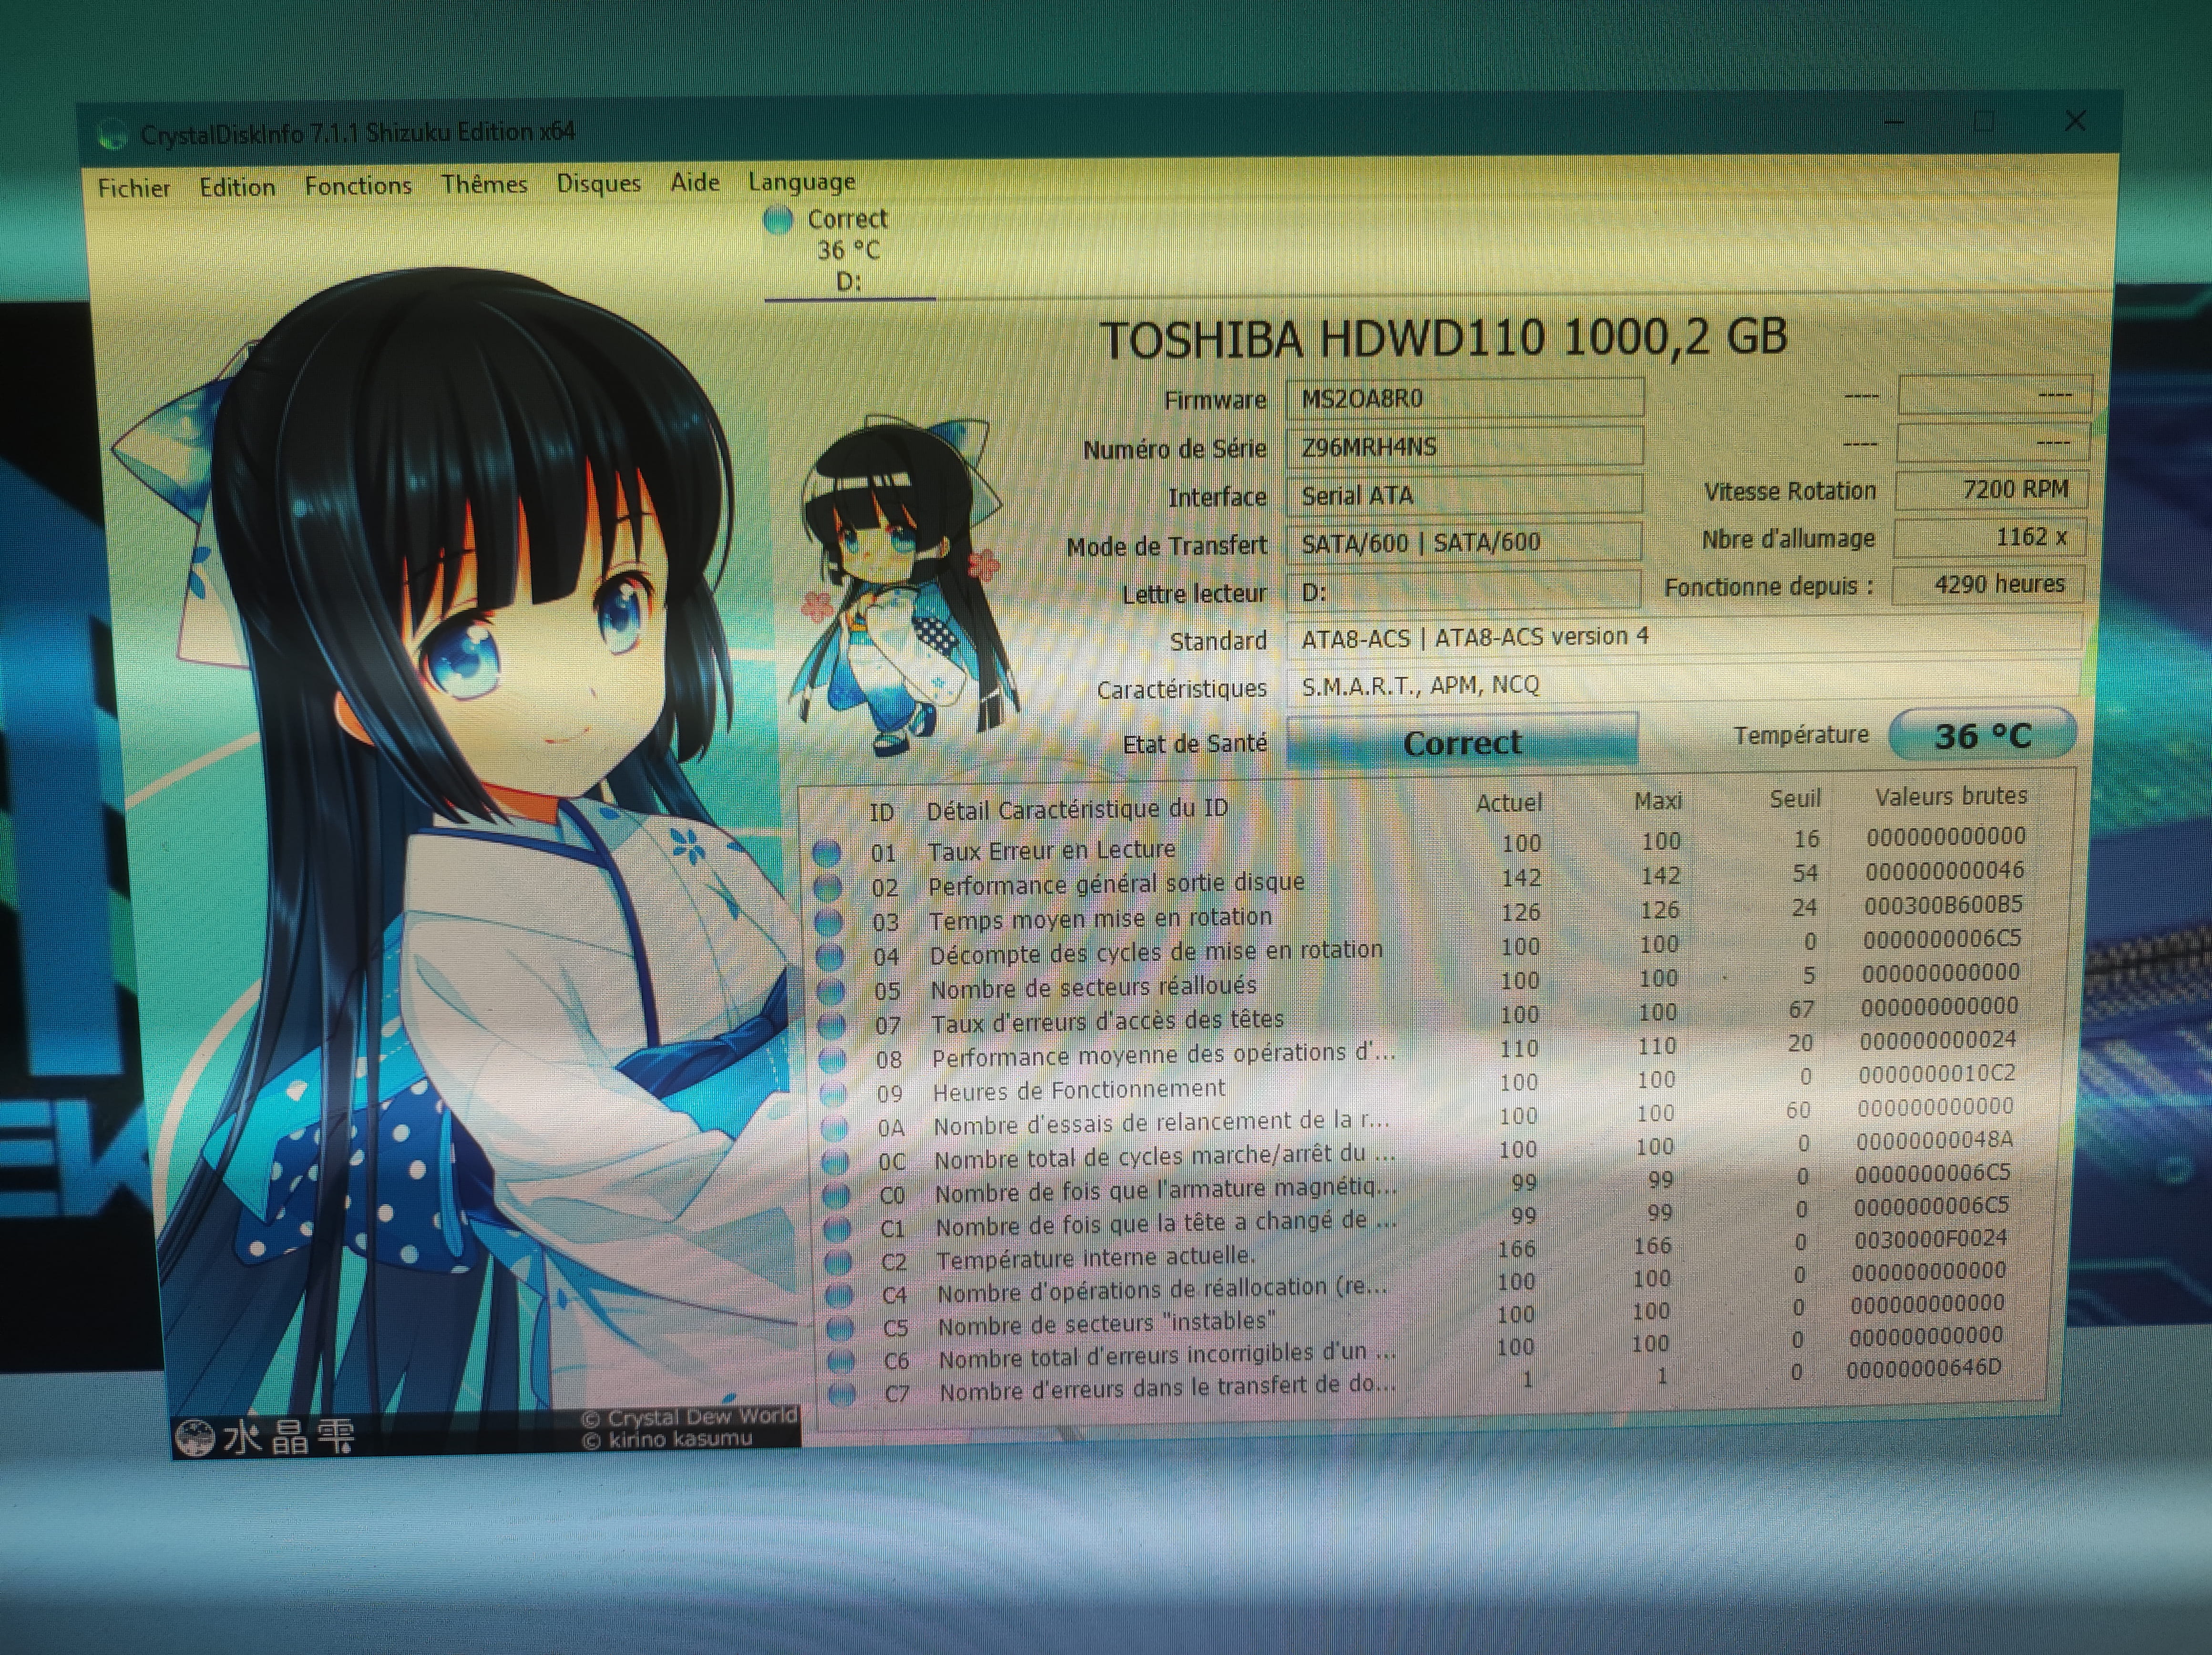Click the status orb for 08 Performance moyenne
This screenshot has width=2212, height=1655.
tap(833, 1059)
